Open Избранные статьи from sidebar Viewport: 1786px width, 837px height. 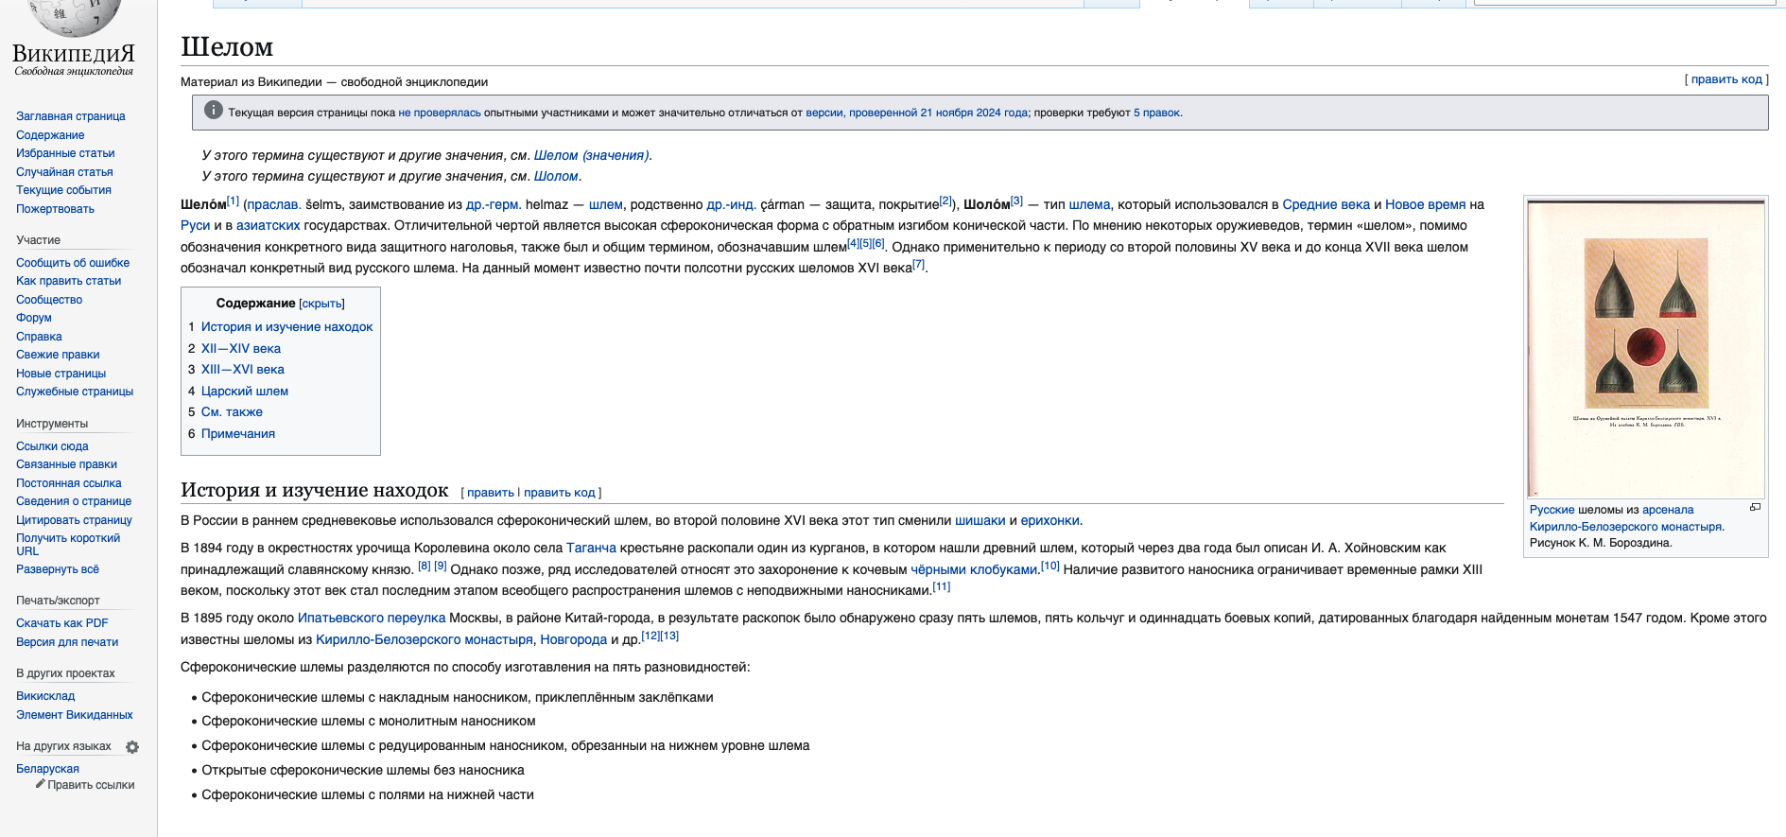tap(65, 153)
